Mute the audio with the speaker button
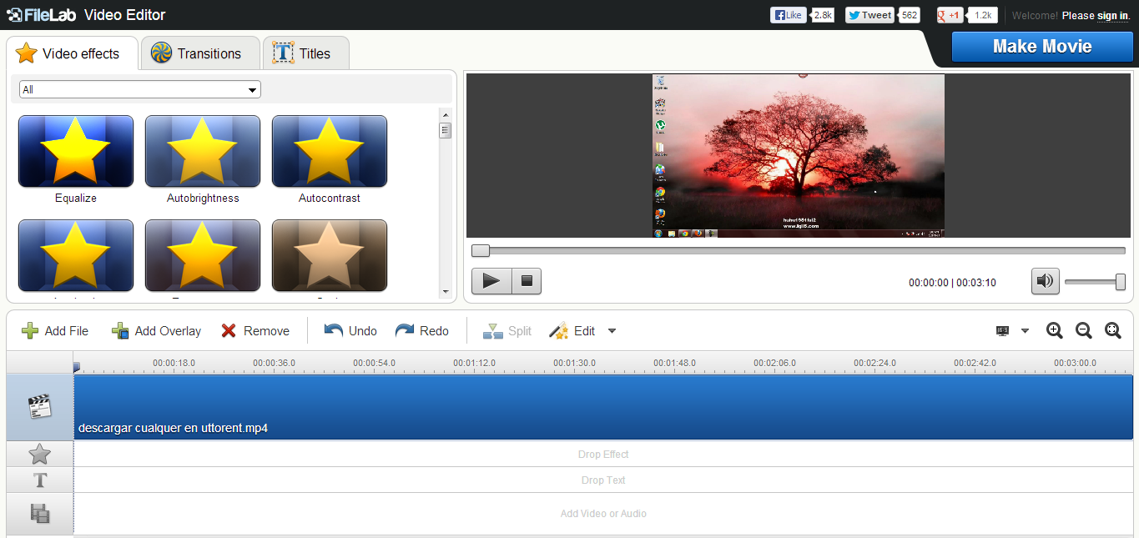Screen dimensions: 1139x538 [1045, 281]
